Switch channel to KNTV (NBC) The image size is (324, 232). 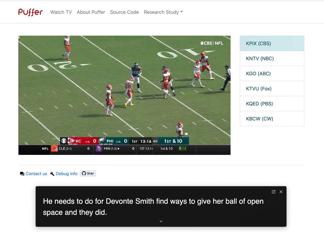[260, 58]
